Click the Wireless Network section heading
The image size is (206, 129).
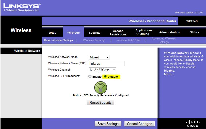pos(27,51)
